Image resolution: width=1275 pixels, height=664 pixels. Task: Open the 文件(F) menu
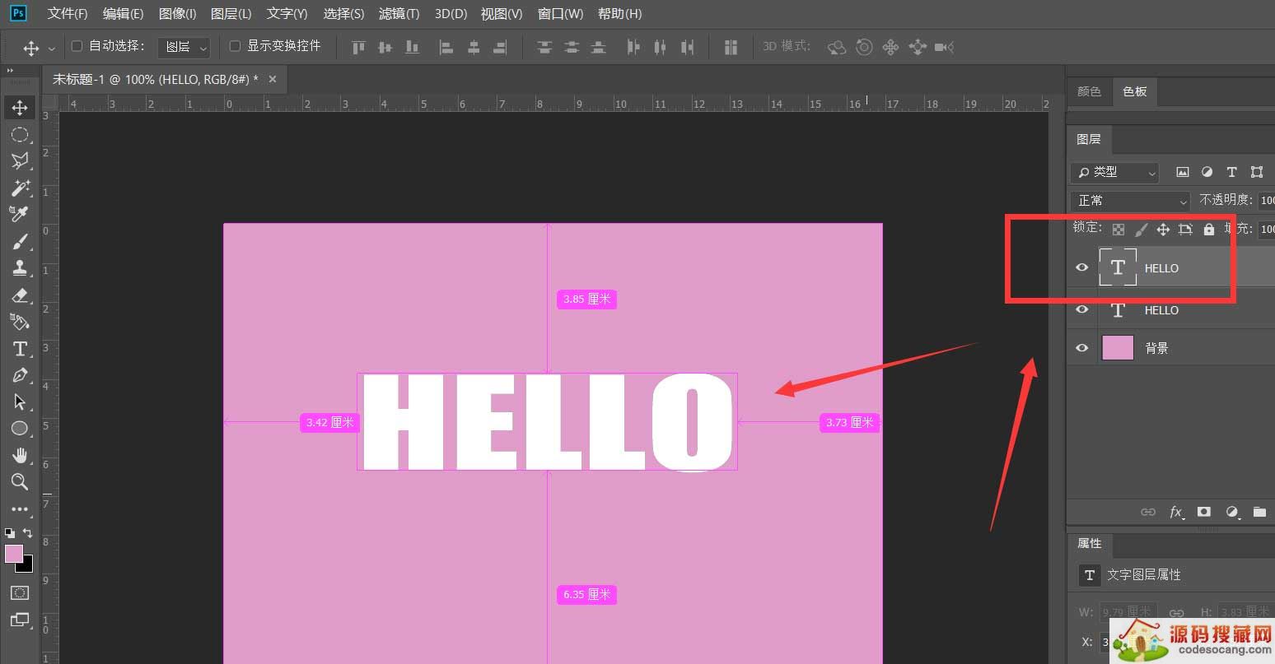click(68, 14)
